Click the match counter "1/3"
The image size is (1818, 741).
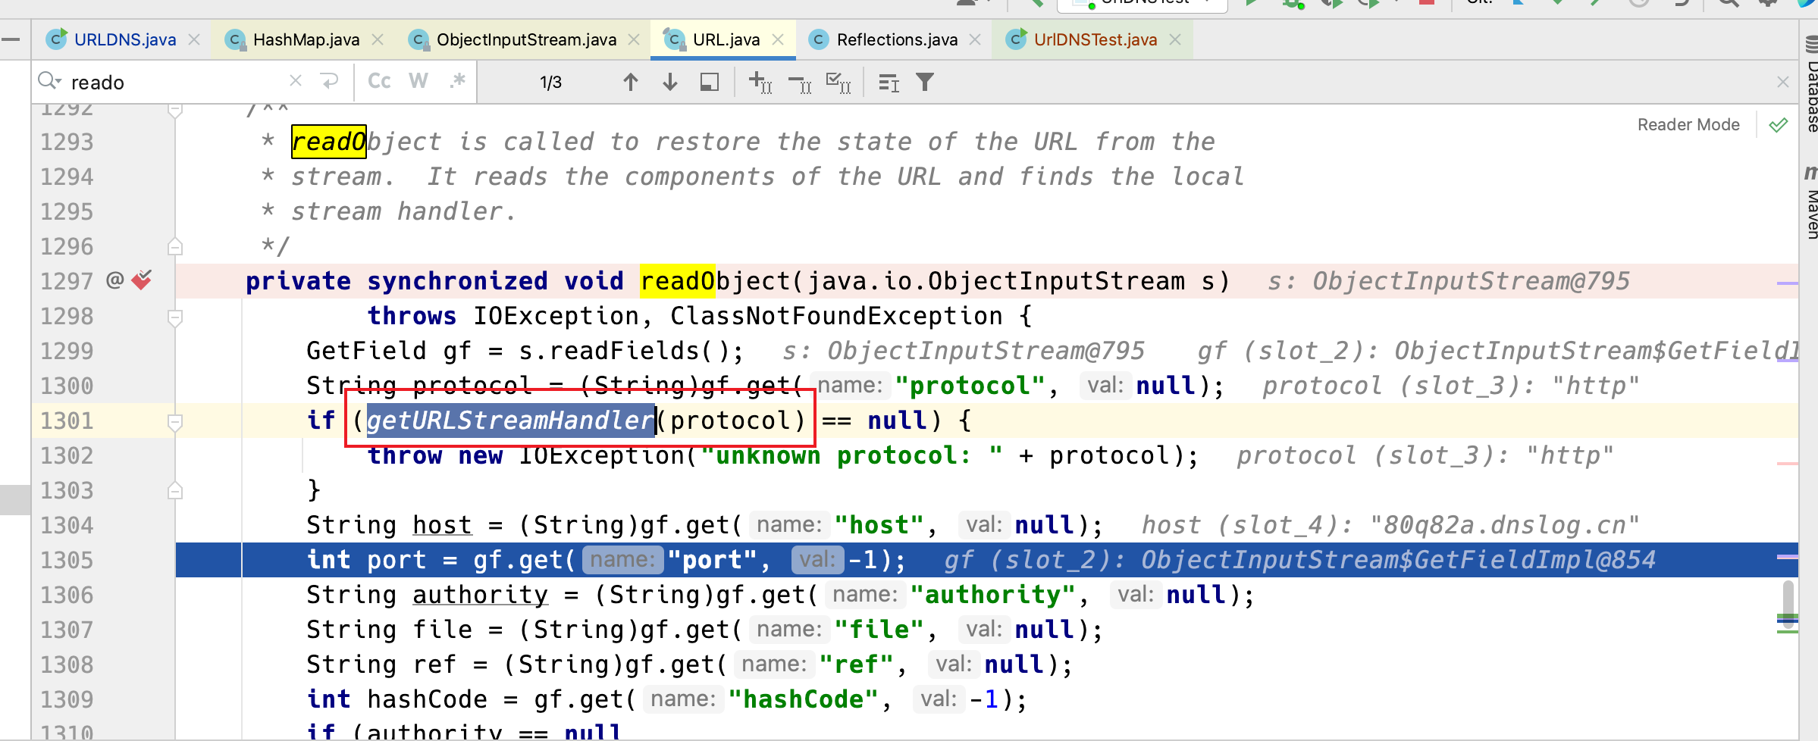551,82
